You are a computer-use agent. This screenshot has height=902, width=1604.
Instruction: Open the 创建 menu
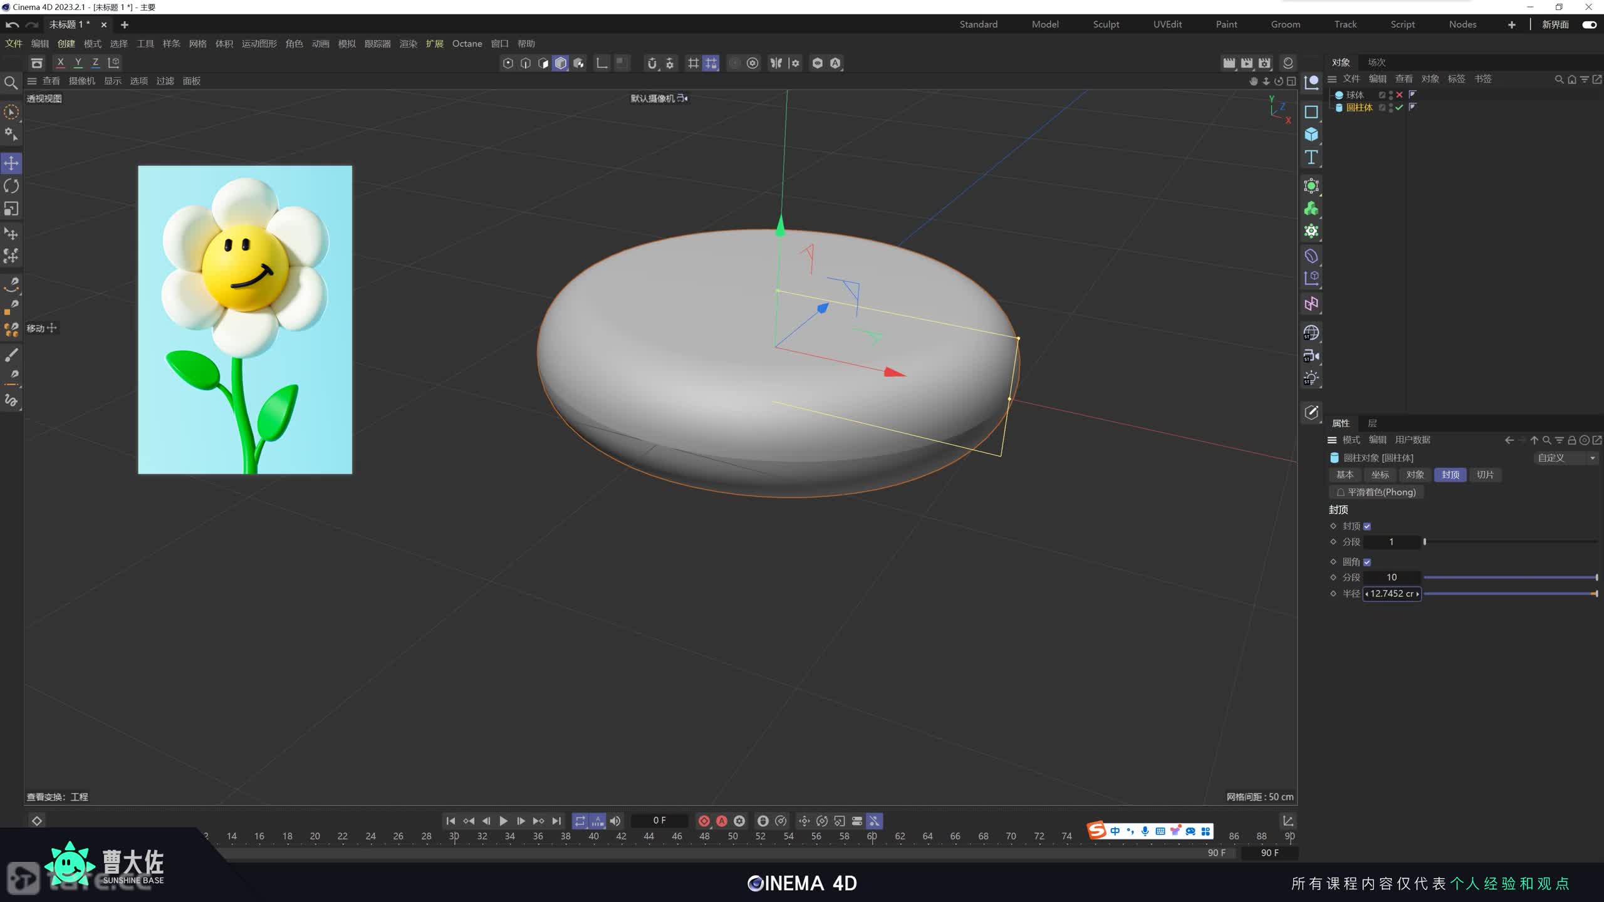tap(66, 44)
